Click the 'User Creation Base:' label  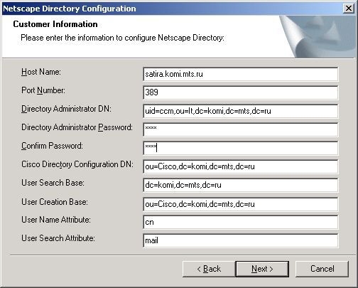click(x=55, y=202)
